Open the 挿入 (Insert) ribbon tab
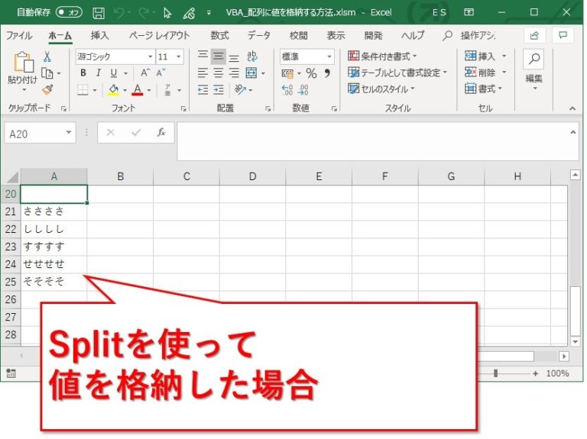 click(99, 36)
